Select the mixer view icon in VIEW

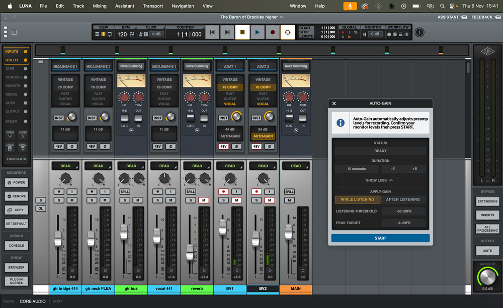(103, 34)
